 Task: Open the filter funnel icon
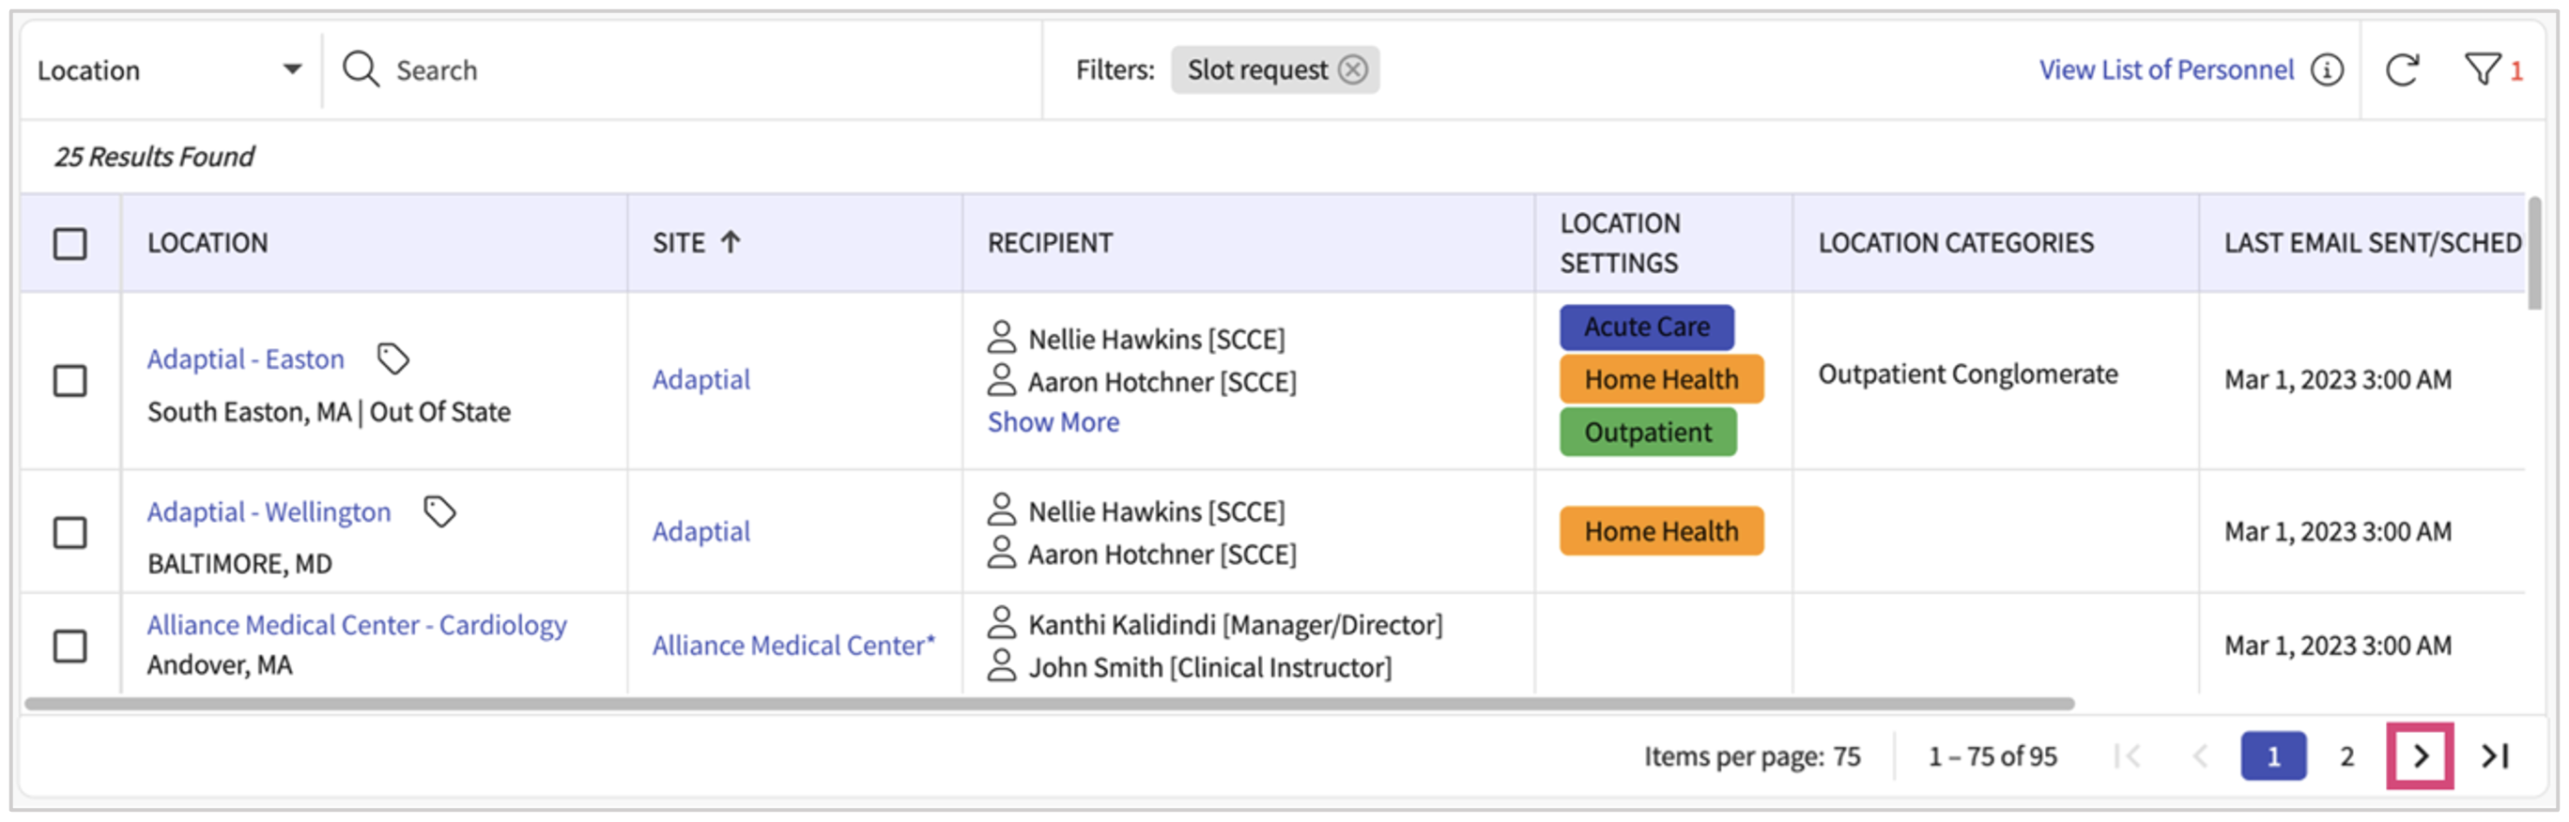pos(2482,69)
